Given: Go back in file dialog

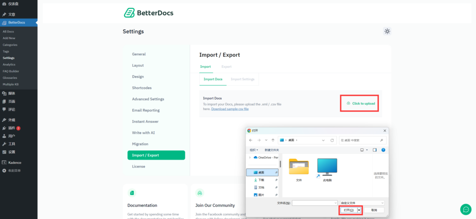Looking at the screenshot, I should click(x=251, y=140).
